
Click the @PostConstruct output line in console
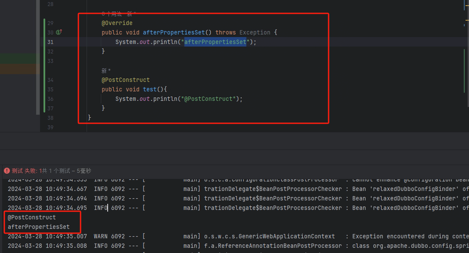pyautogui.click(x=31, y=217)
